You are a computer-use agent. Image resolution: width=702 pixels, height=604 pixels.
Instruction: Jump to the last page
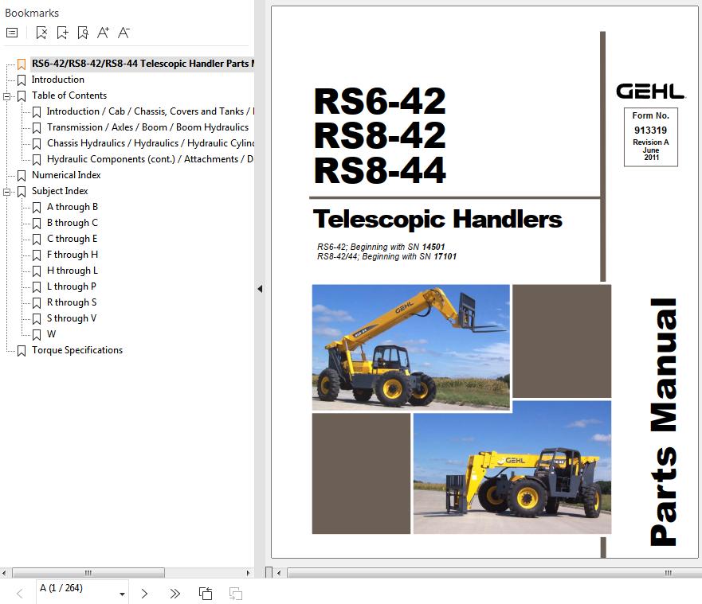pos(175,594)
